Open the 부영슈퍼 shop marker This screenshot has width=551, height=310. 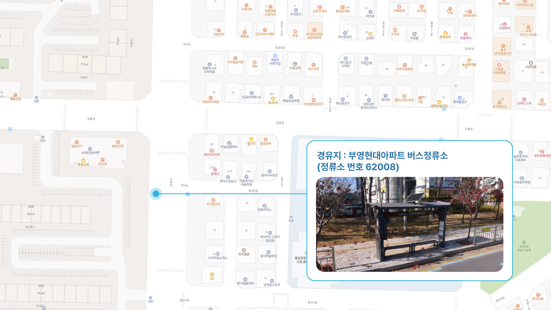coord(83,160)
